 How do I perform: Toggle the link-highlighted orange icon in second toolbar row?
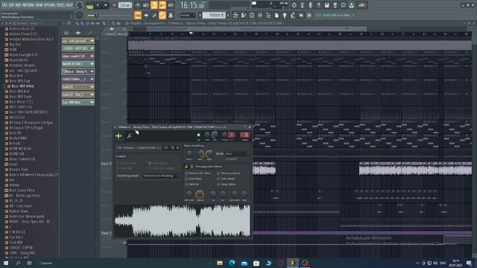[x=162, y=15]
